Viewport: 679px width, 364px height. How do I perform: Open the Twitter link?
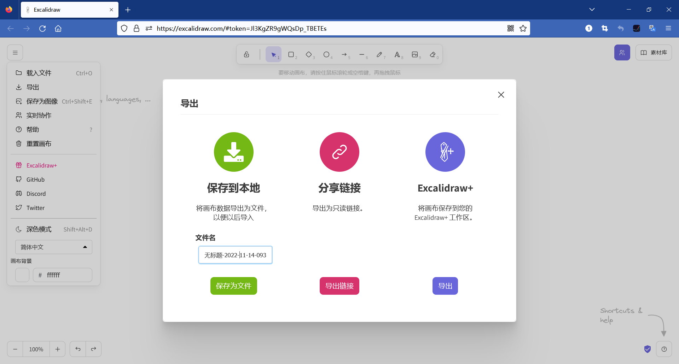pos(54,208)
